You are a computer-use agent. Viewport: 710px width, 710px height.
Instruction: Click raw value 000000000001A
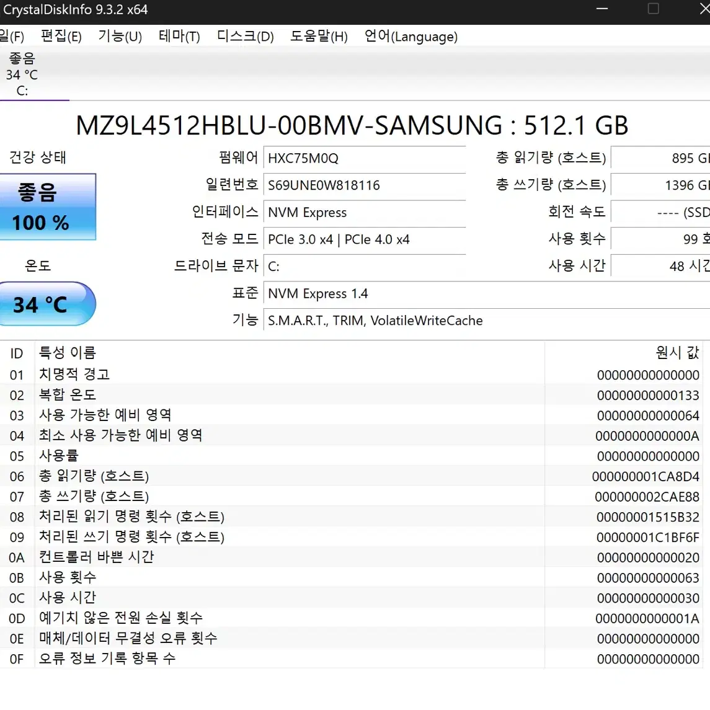[647, 618]
